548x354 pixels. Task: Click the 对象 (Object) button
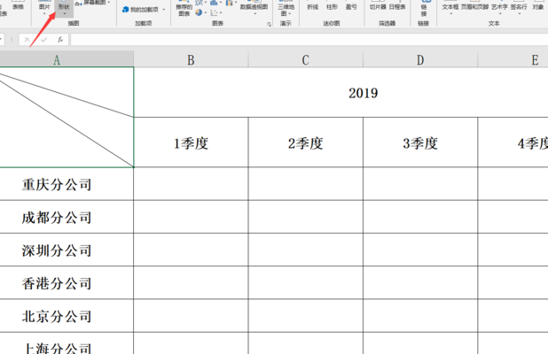[x=538, y=6]
